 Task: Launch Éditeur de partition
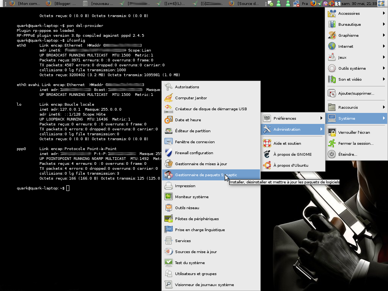[x=211, y=131]
